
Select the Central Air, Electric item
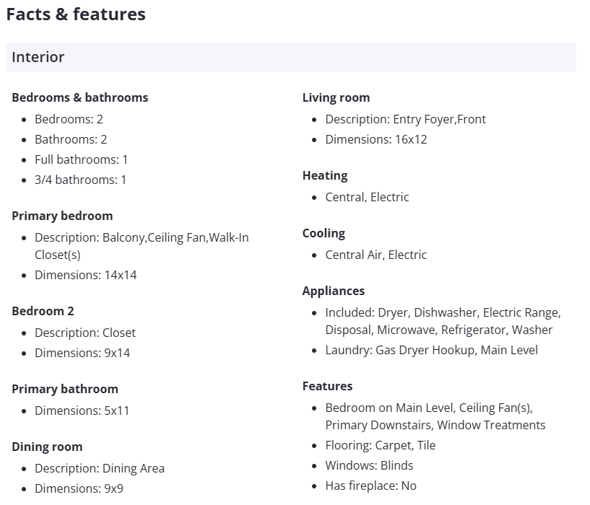tap(376, 255)
